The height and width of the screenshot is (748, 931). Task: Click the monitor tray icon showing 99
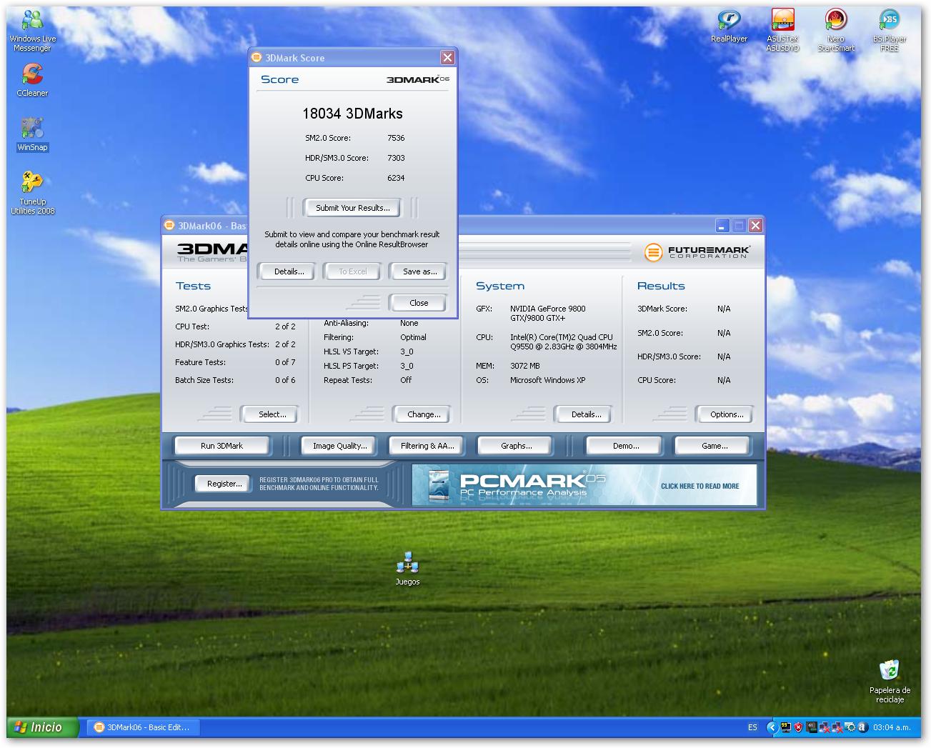pos(785,727)
